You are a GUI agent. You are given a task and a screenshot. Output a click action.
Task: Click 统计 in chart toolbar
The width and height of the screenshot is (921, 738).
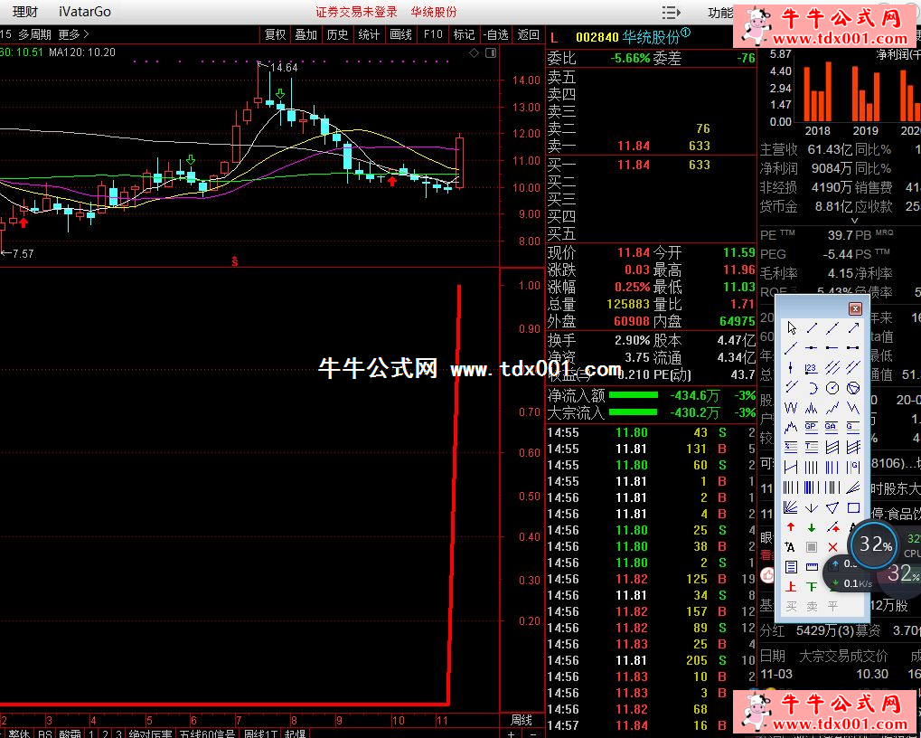(x=369, y=34)
